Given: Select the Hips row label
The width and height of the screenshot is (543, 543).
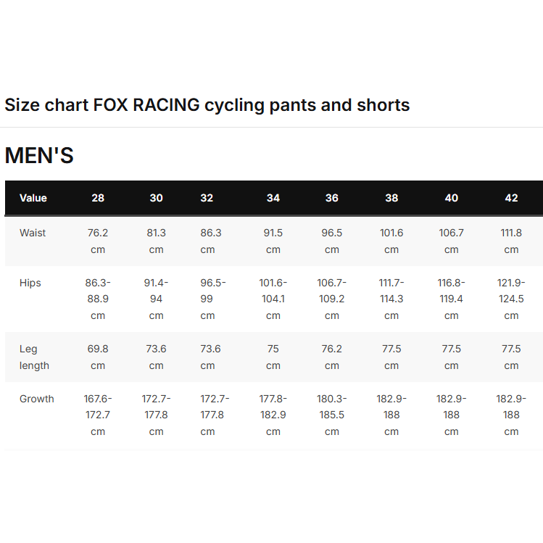Looking at the screenshot, I should 30,283.
